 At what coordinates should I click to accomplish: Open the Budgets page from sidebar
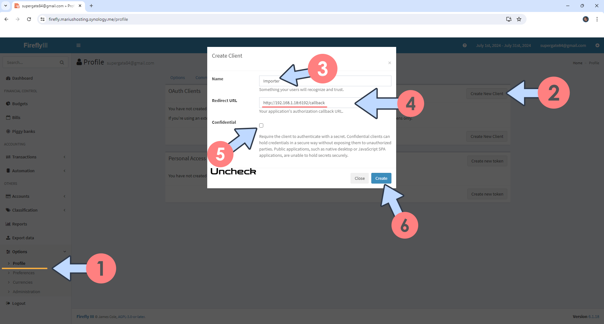pos(20,104)
